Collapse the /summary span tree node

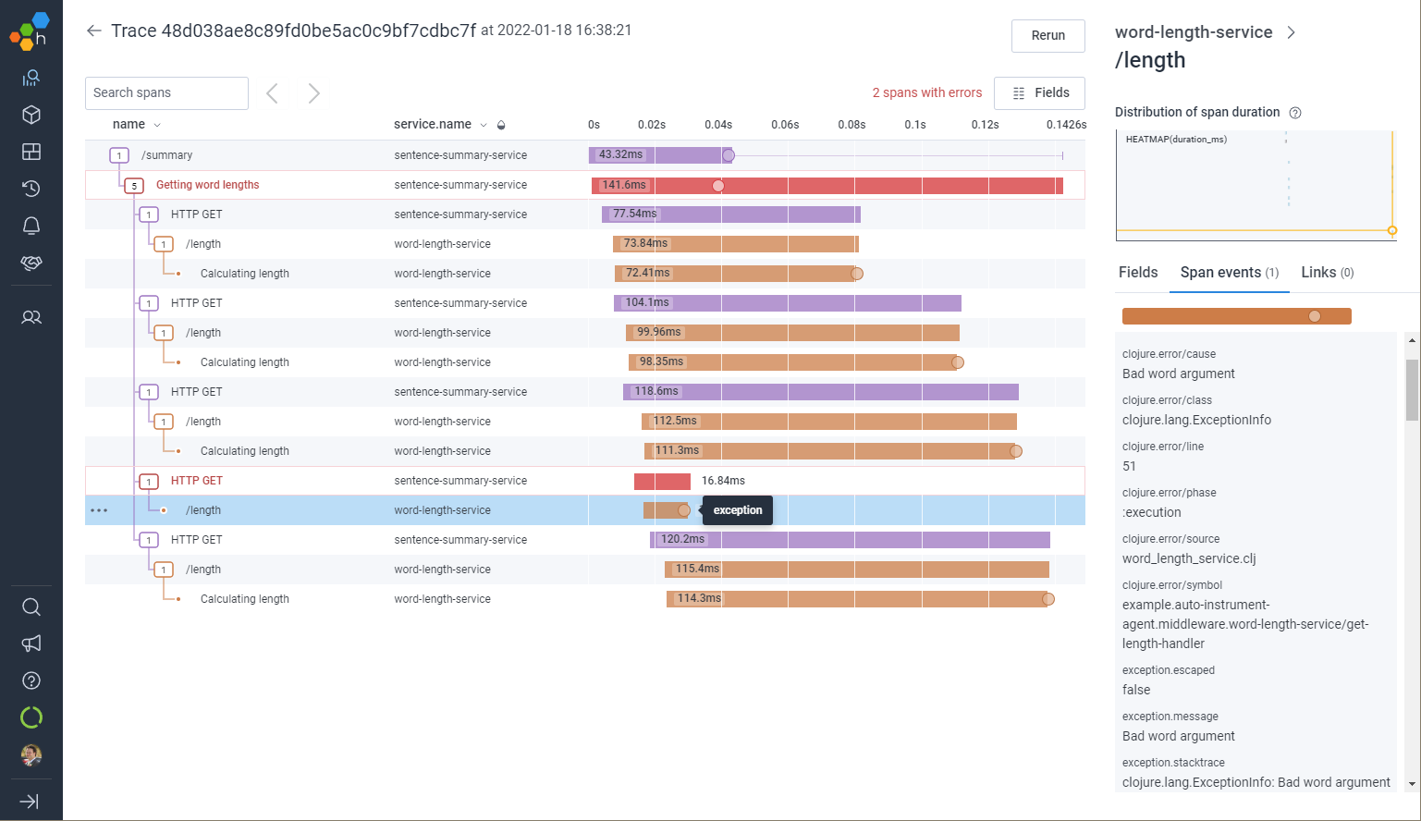coord(119,155)
